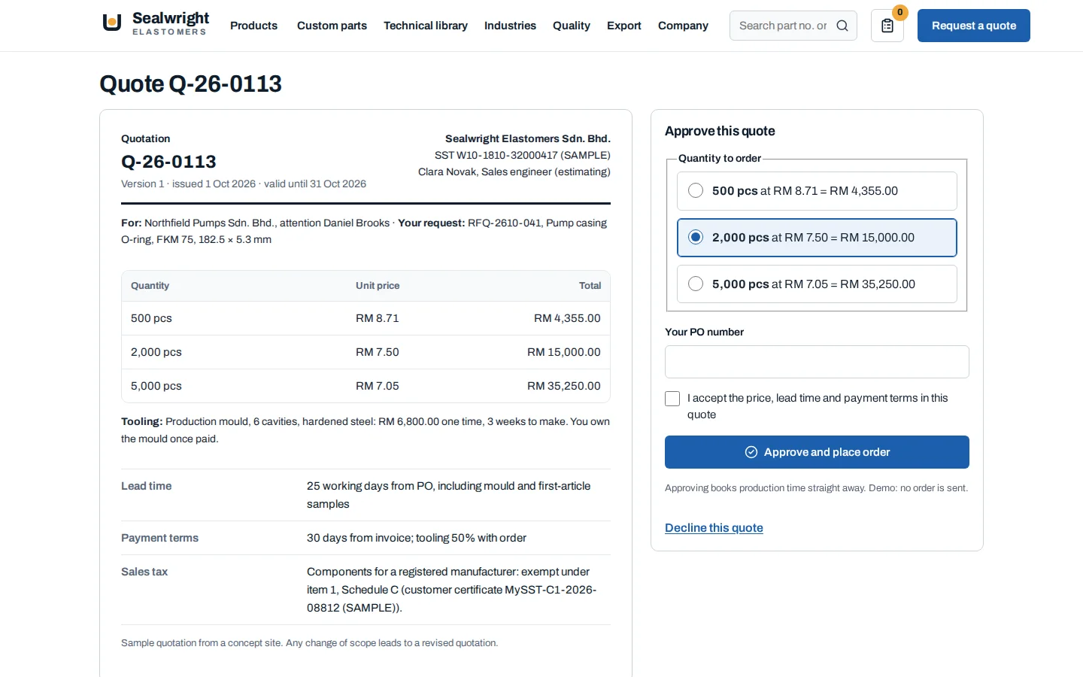The image size is (1083, 677).
Task: Click the RM 4,355.00 total cell
Action: [x=567, y=318]
